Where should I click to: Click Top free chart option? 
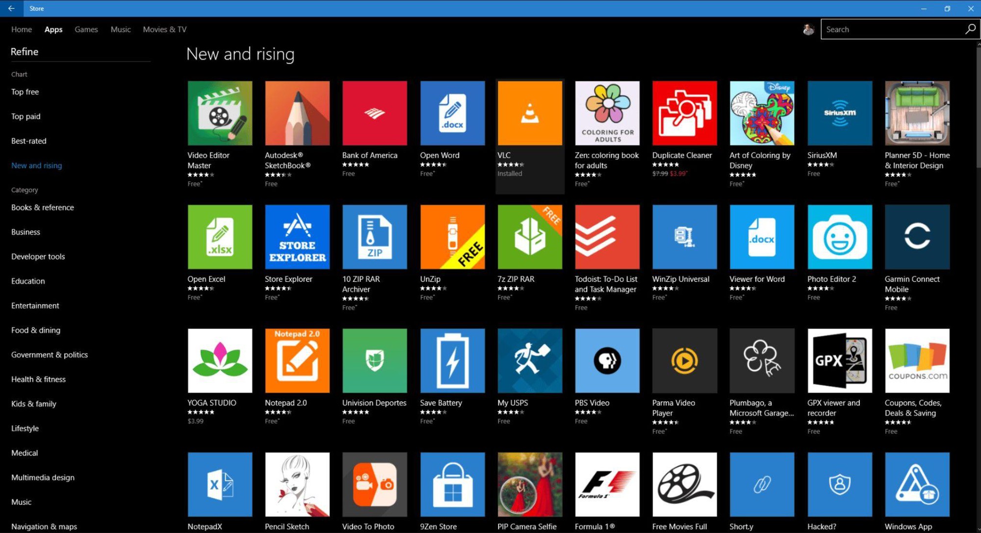[25, 91]
